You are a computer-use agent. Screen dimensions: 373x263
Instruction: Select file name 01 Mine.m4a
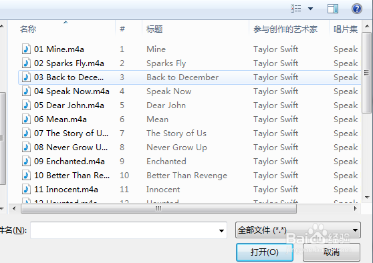pyautogui.click(x=59, y=49)
